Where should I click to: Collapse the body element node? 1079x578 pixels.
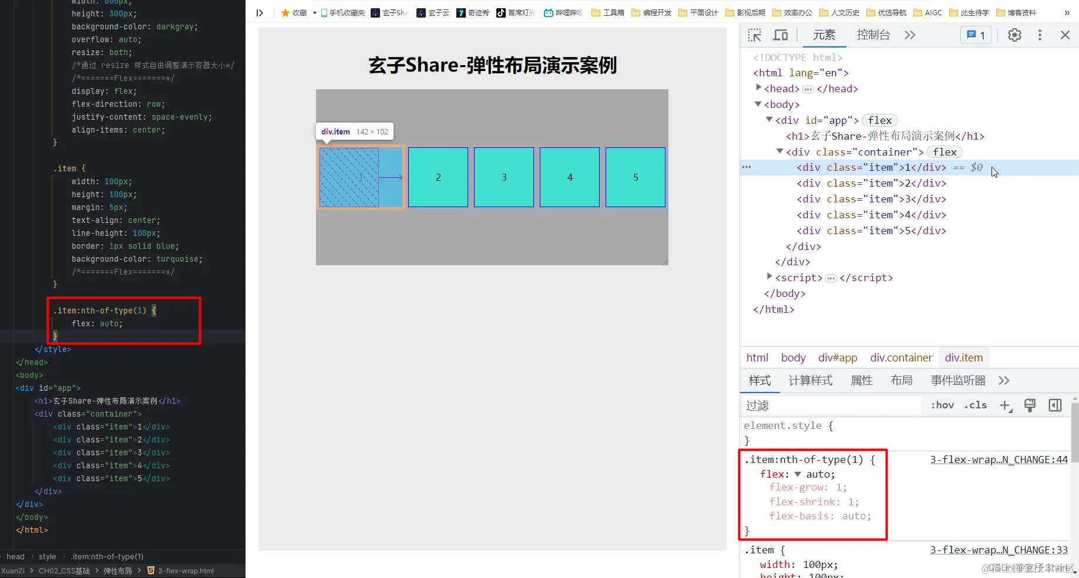pyautogui.click(x=757, y=104)
